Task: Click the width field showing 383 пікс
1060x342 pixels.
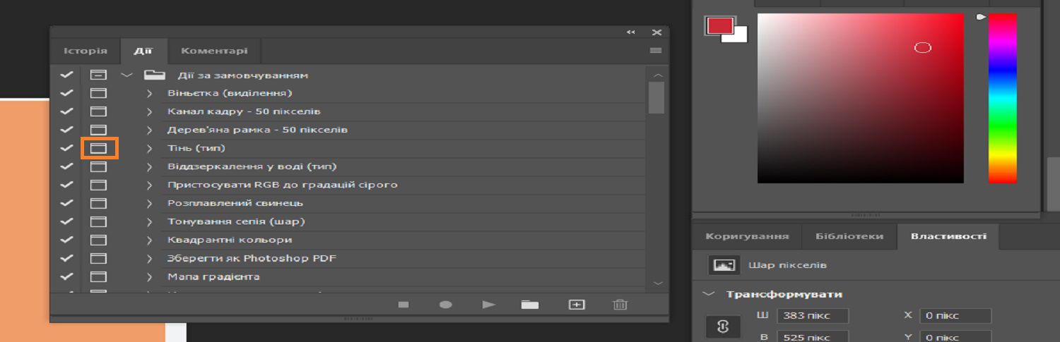Action: 812,316
